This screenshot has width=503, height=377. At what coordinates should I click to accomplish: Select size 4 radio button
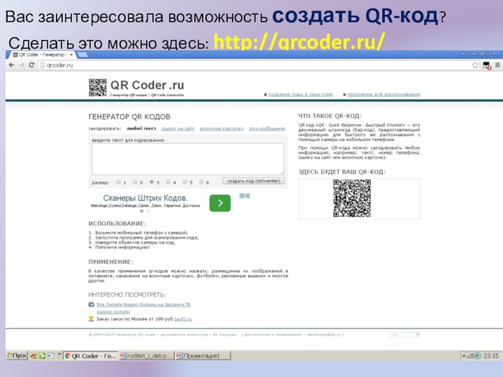coord(168,182)
